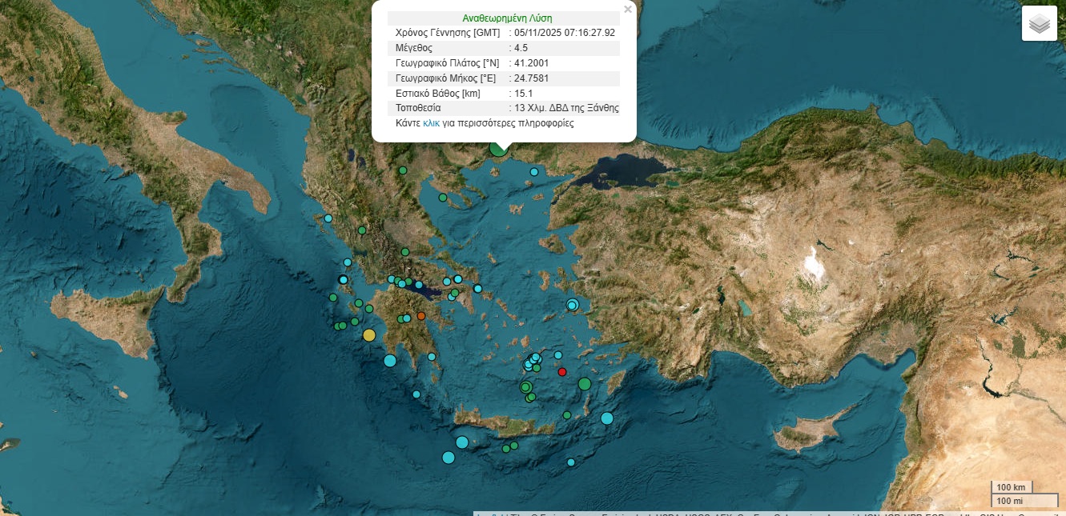Select the cyan marker on Albanian coast
This screenshot has height=516, width=1066.
coord(328,218)
